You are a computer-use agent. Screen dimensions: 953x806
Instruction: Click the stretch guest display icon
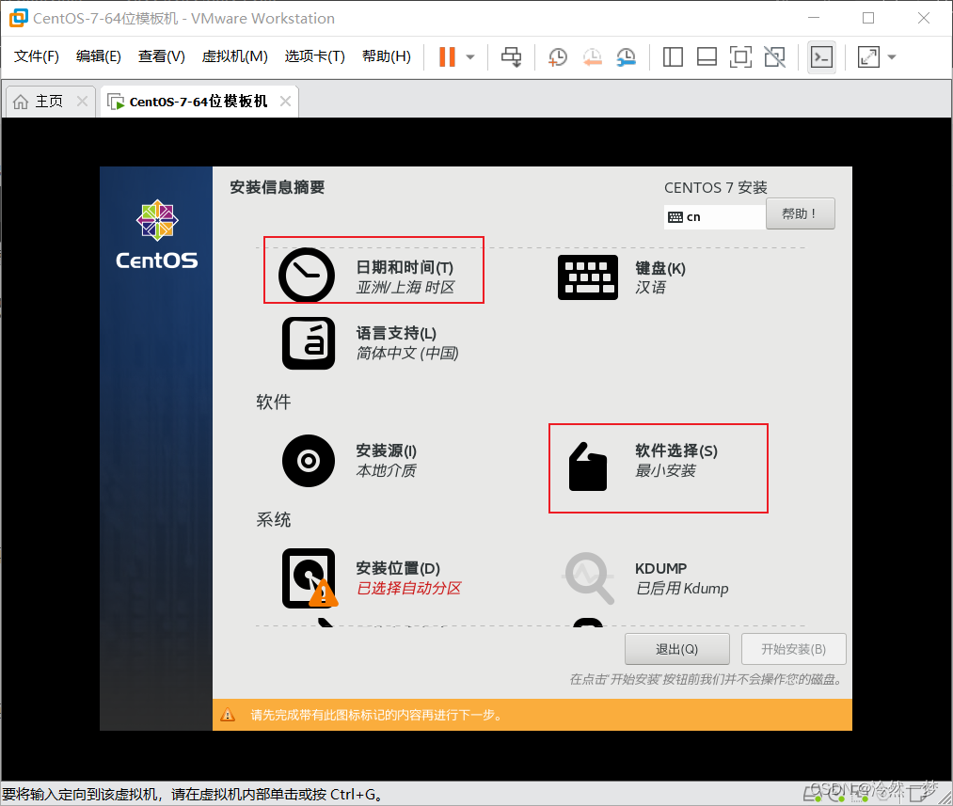(x=868, y=57)
